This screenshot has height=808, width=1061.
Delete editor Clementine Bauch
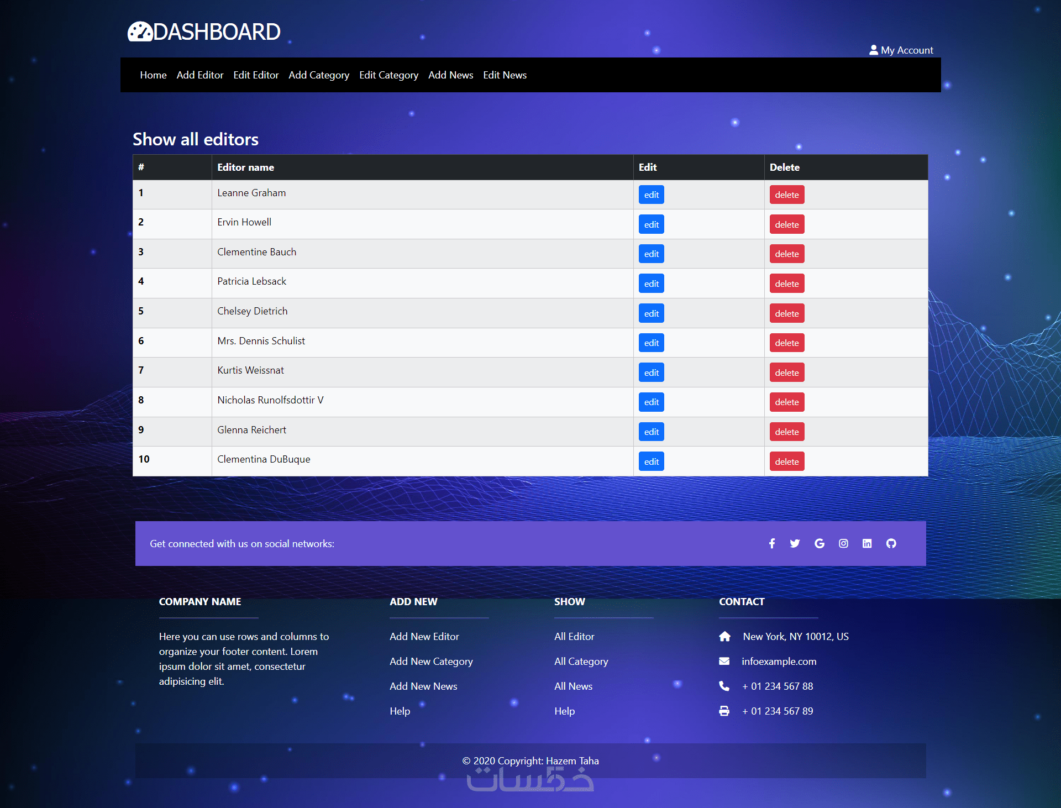[786, 254]
